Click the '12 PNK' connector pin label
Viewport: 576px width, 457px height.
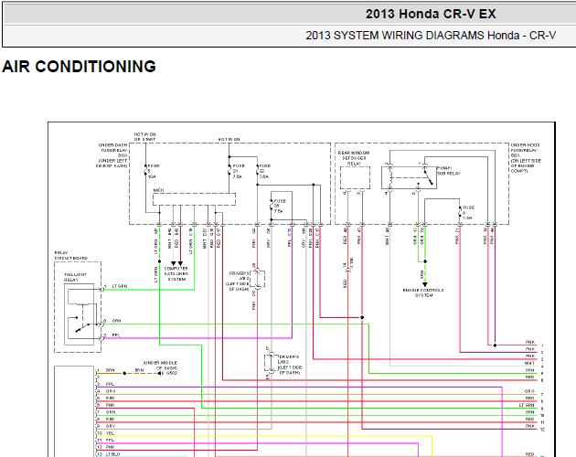pos(106,447)
